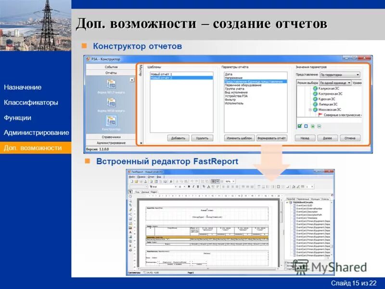Apply underline formatting in FastReport toolbar
385x289 pixels.
pos(197,186)
